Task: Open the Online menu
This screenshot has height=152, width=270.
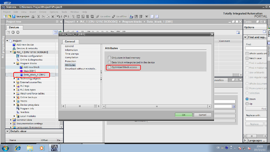Action: coord(43,12)
